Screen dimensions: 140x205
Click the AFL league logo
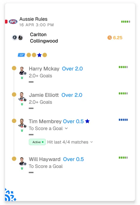click(13, 22)
